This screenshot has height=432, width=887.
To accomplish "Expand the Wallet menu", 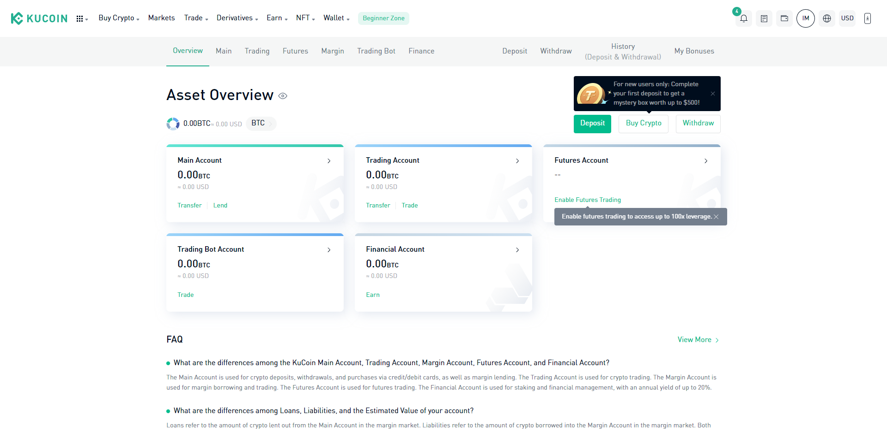I will click(x=336, y=18).
